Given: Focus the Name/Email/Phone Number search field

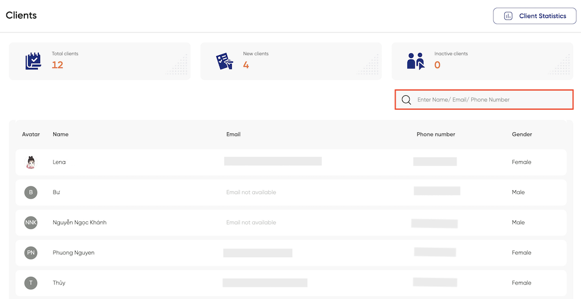Looking at the screenshot, I should pyautogui.click(x=484, y=99).
